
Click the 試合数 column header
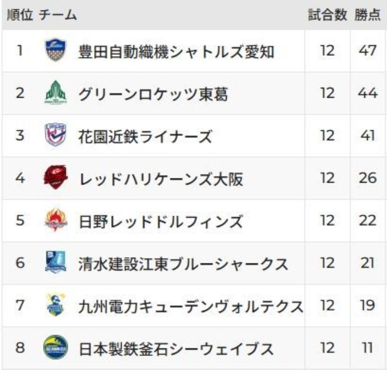327,15
